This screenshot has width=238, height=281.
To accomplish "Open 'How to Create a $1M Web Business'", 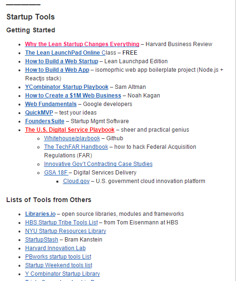I will click(73, 96).
